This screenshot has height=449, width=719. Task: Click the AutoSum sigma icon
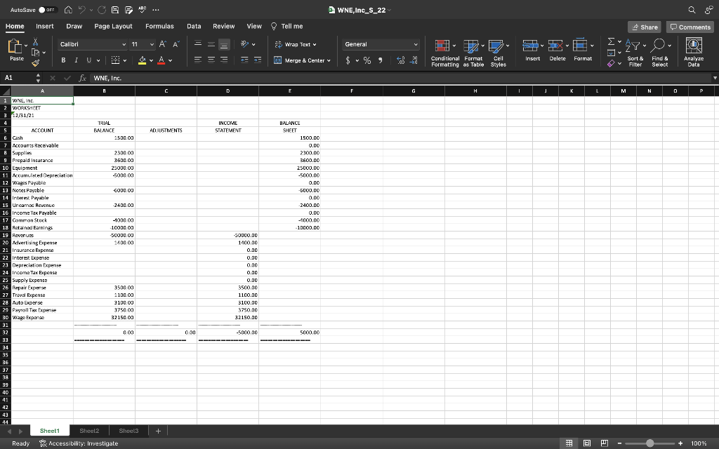(612, 41)
